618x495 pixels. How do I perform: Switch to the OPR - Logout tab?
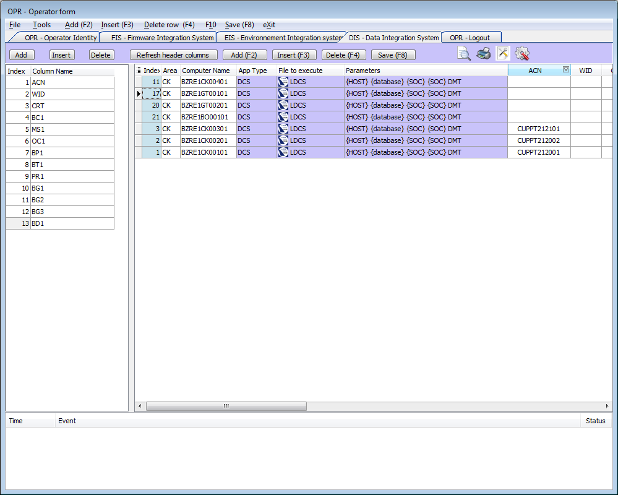(x=470, y=38)
